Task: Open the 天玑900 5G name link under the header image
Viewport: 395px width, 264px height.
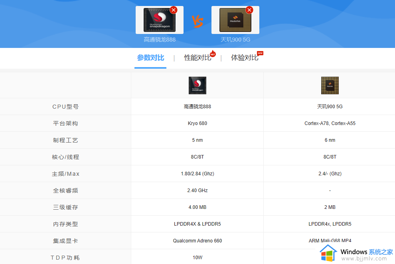Action: 235,40
